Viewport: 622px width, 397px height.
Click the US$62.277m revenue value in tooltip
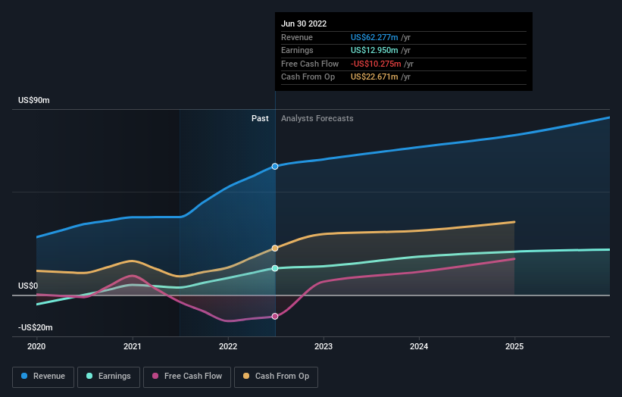coord(374,37)
